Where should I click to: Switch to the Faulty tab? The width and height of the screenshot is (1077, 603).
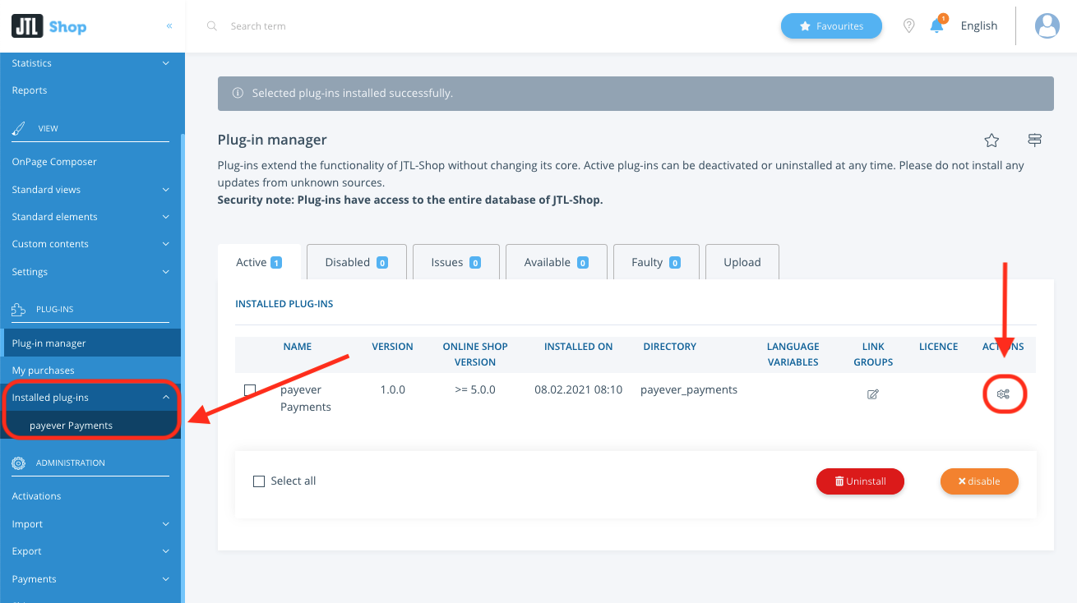point(656,262)
